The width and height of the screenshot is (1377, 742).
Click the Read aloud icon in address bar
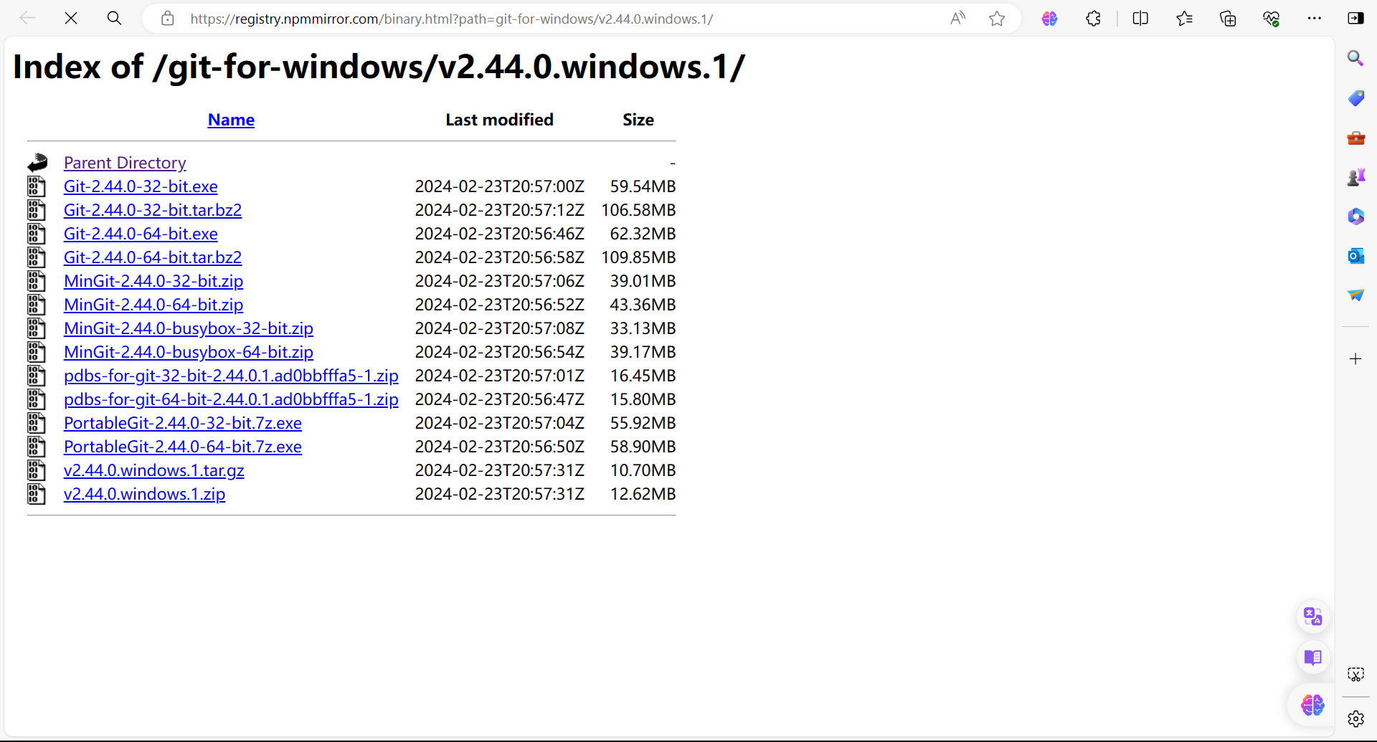(957, 19)
